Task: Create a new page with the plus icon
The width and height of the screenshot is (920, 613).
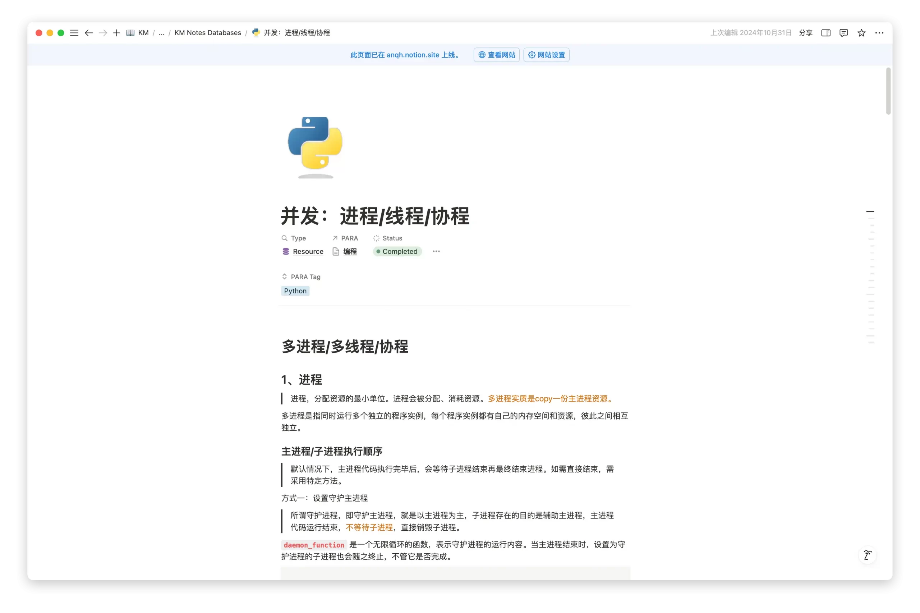Action: [116, 33]
